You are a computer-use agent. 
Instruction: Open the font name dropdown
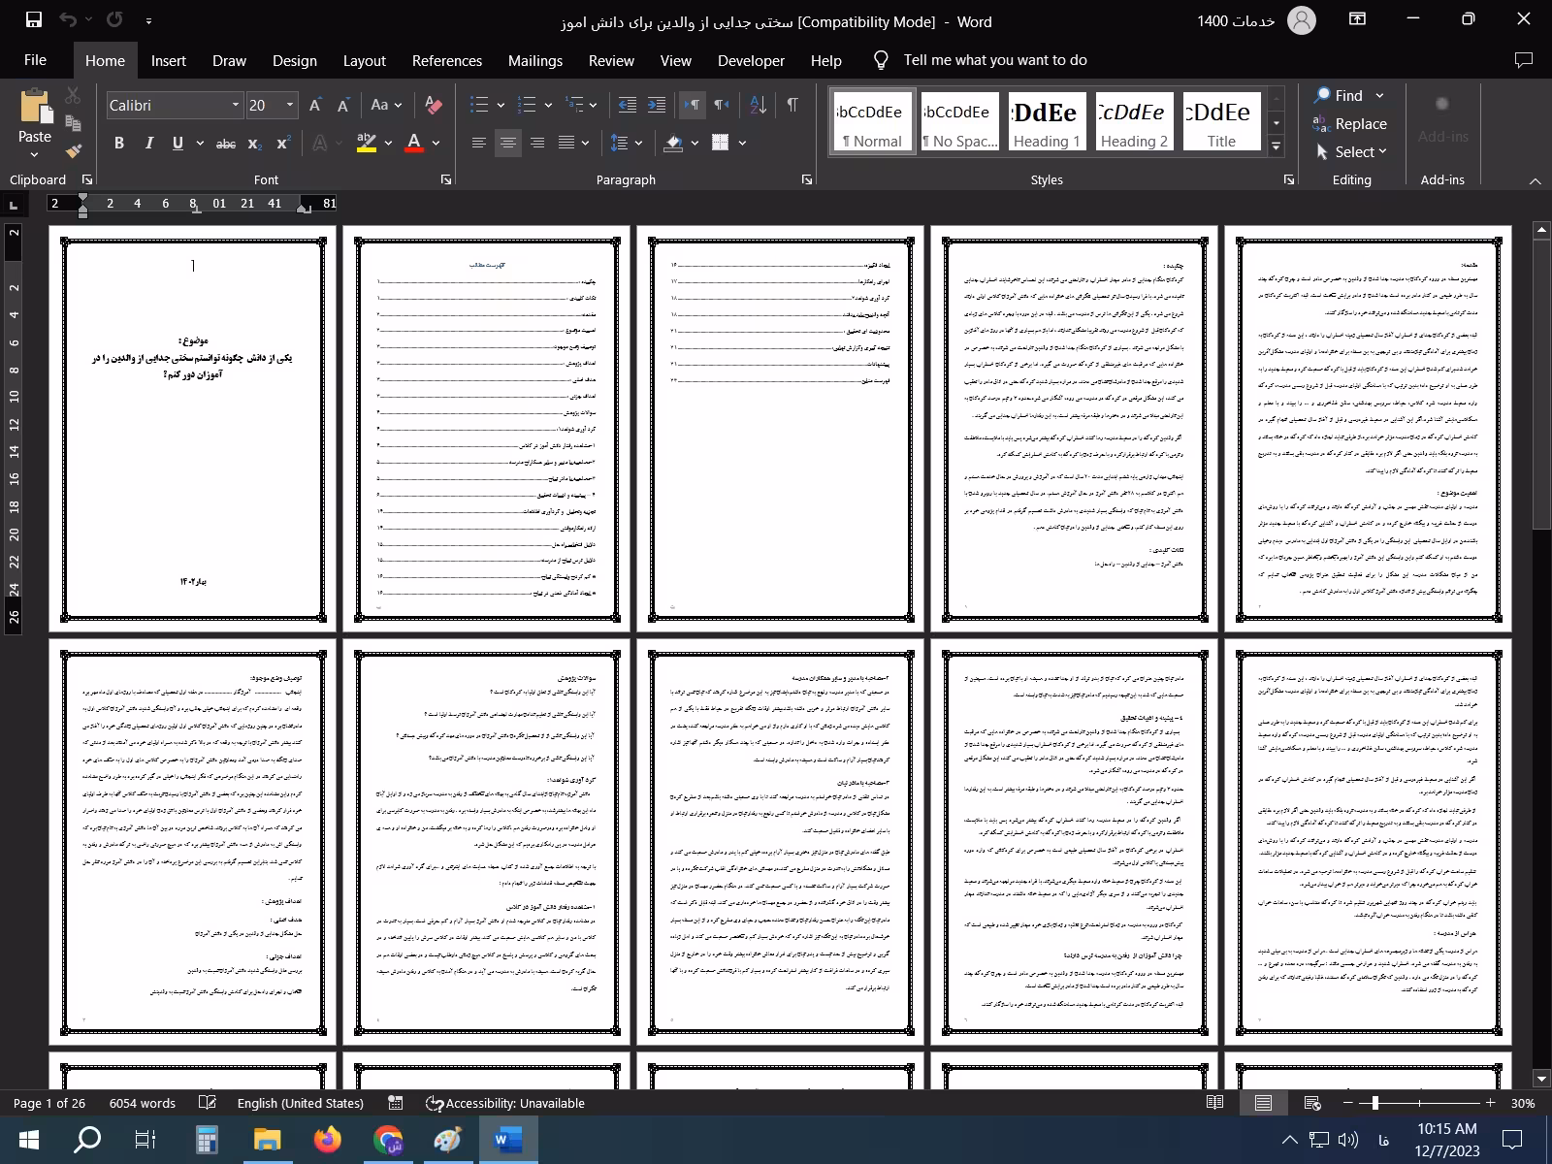[x=235, y=105]
